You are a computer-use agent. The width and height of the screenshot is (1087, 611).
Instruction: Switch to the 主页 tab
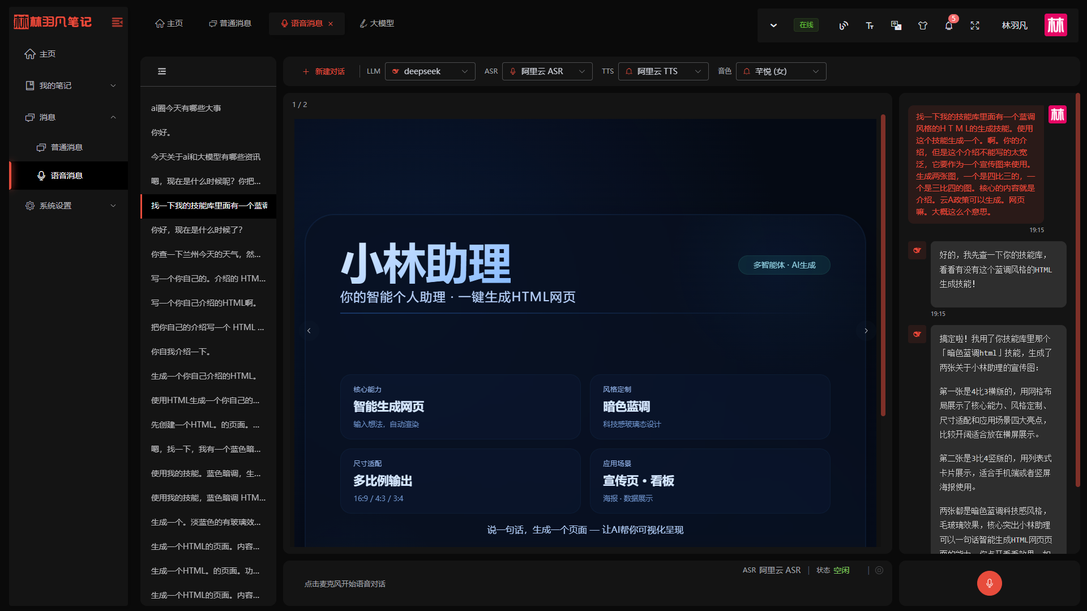coord(169,23)
